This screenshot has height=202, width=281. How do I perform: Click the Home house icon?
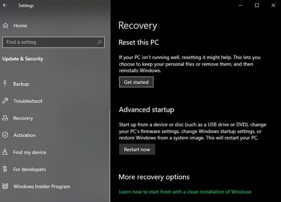pyautogui.click(x=6, y=25)
